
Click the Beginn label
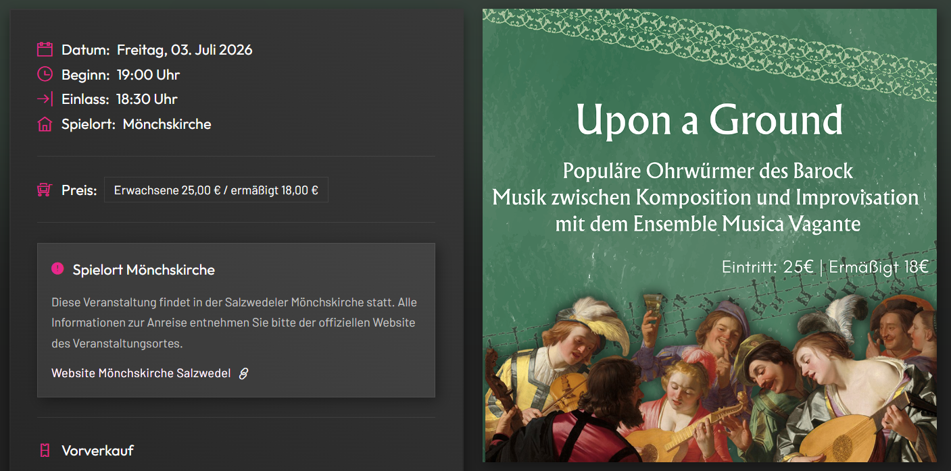(x=86, y=74)
